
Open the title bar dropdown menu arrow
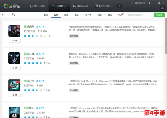click(150, 3)
